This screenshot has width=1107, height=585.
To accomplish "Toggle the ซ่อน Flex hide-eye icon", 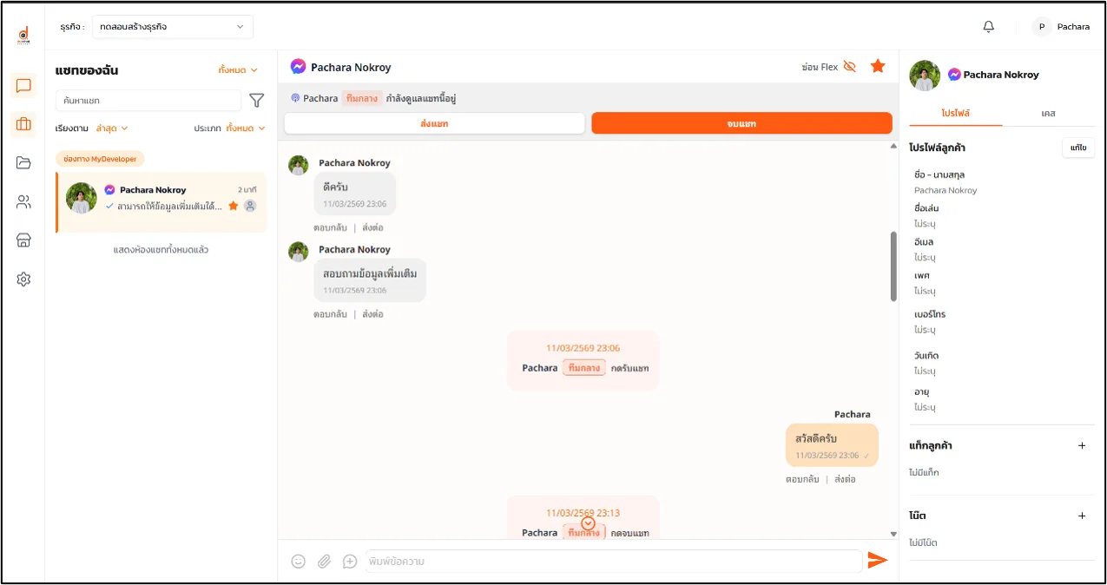I will 850,67.
